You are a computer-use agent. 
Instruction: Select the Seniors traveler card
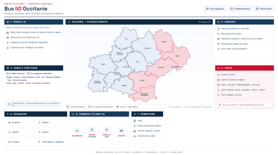[x=51, y=132]
